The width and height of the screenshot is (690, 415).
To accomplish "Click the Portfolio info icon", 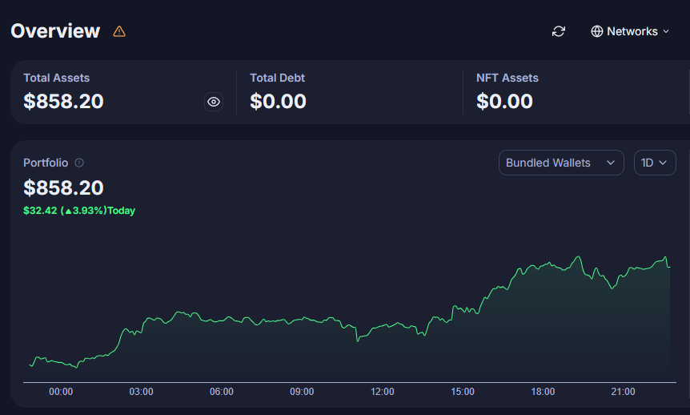I will [79, 163].
